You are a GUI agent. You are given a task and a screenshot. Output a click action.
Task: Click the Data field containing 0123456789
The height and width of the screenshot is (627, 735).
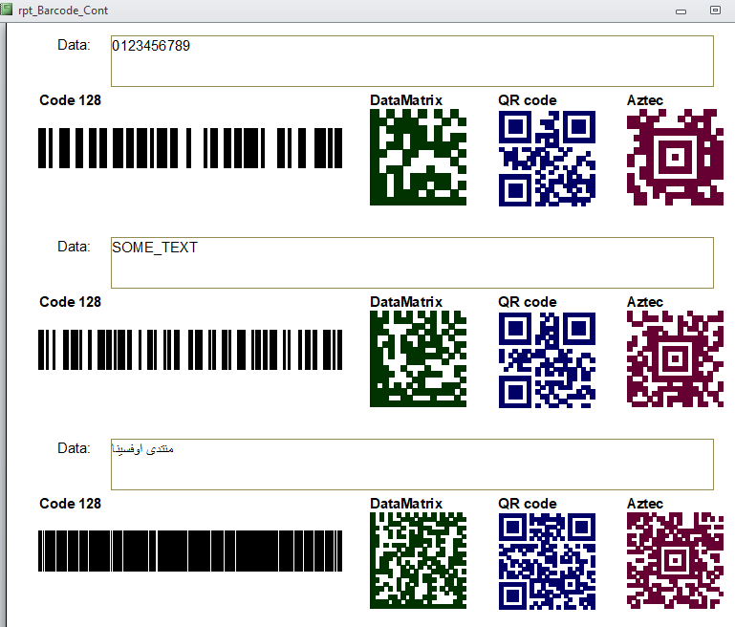point(412,61)
